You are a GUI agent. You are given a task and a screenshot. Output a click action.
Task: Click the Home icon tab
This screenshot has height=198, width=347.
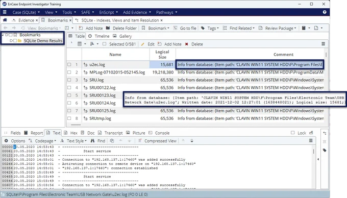click(x=5, y=20)
